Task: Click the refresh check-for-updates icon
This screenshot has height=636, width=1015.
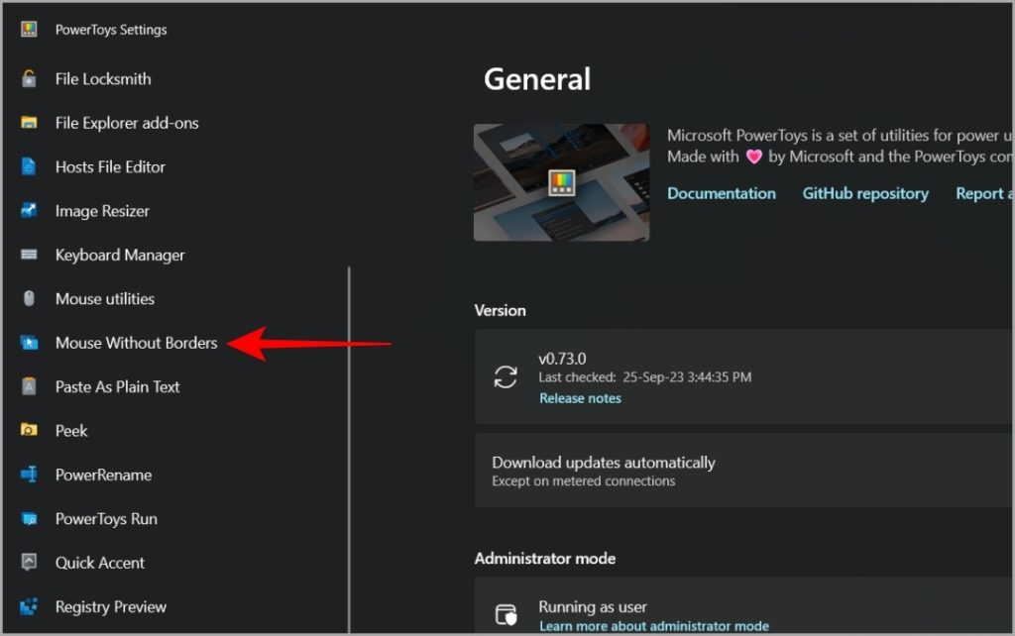Action: pyautogui.click(x=505, y=377)
